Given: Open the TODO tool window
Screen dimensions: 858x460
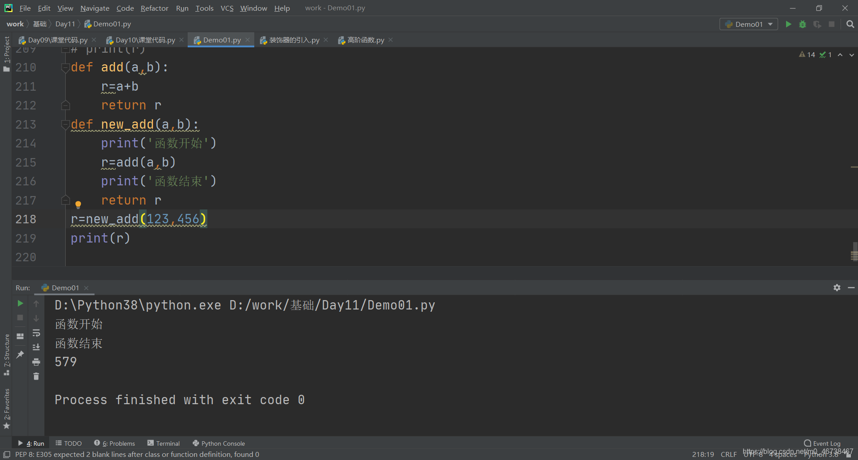Looking at the screenshot, I should (x=69, y=443).
